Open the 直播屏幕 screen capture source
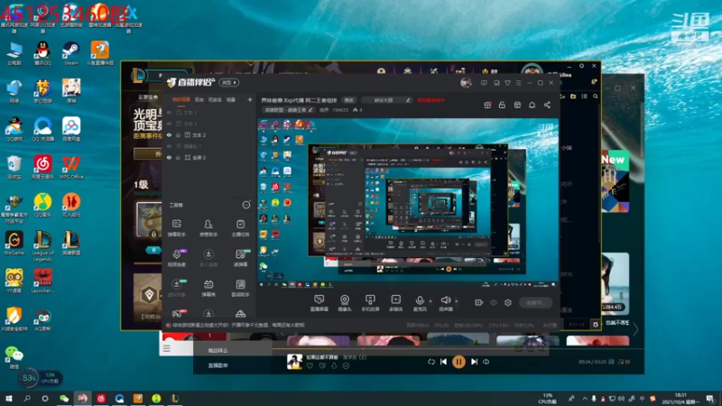The image size is (722, 406). (319, 303)
